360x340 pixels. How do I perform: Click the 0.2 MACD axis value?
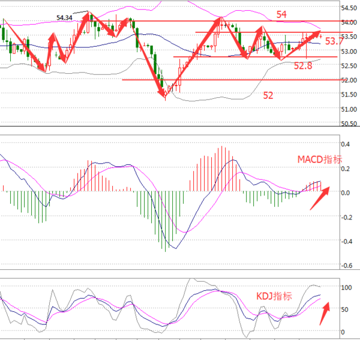[346, 169]
